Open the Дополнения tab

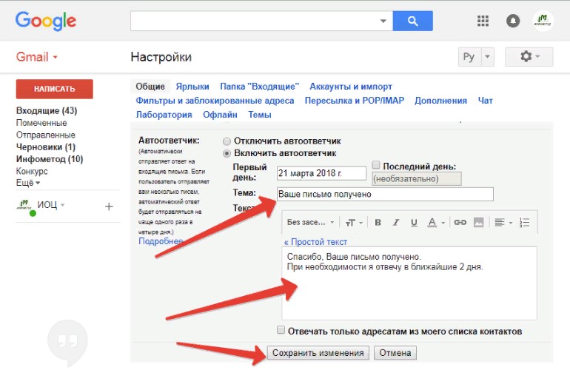click(x=441, y=101)
